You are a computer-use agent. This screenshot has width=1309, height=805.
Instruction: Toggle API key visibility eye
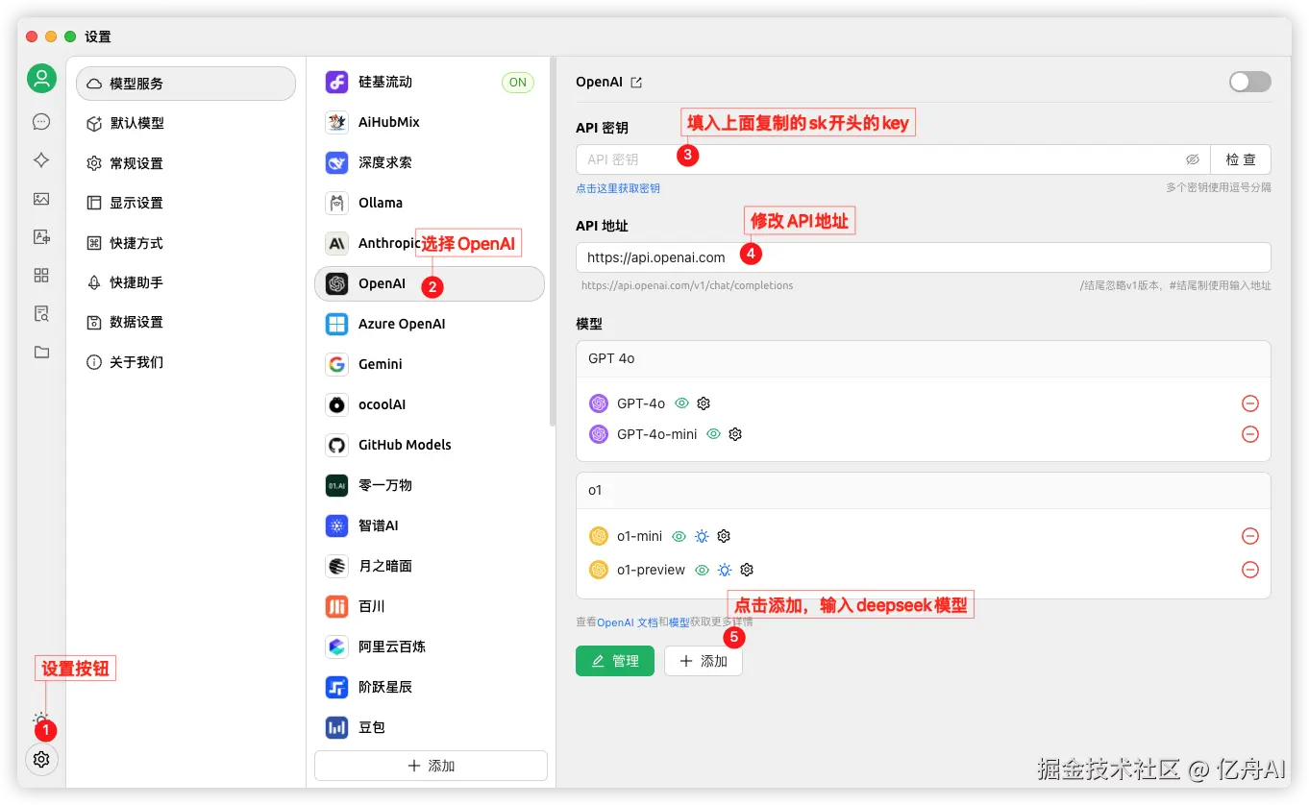point(1193,159)
